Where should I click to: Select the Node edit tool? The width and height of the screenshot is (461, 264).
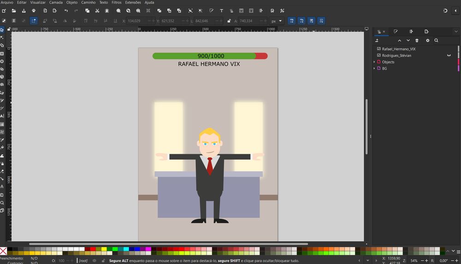[x=2, y=38]
